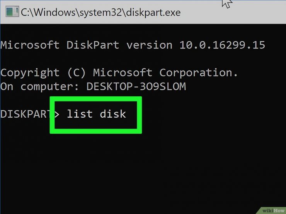Viewport: 286px width, 214px height.
Task: Click the "On computer:" label
Action: (39, 86)
